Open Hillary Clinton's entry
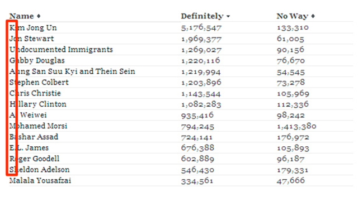This screenshot has width=358, height=201. pyautogui.click(x=38, y=104)
